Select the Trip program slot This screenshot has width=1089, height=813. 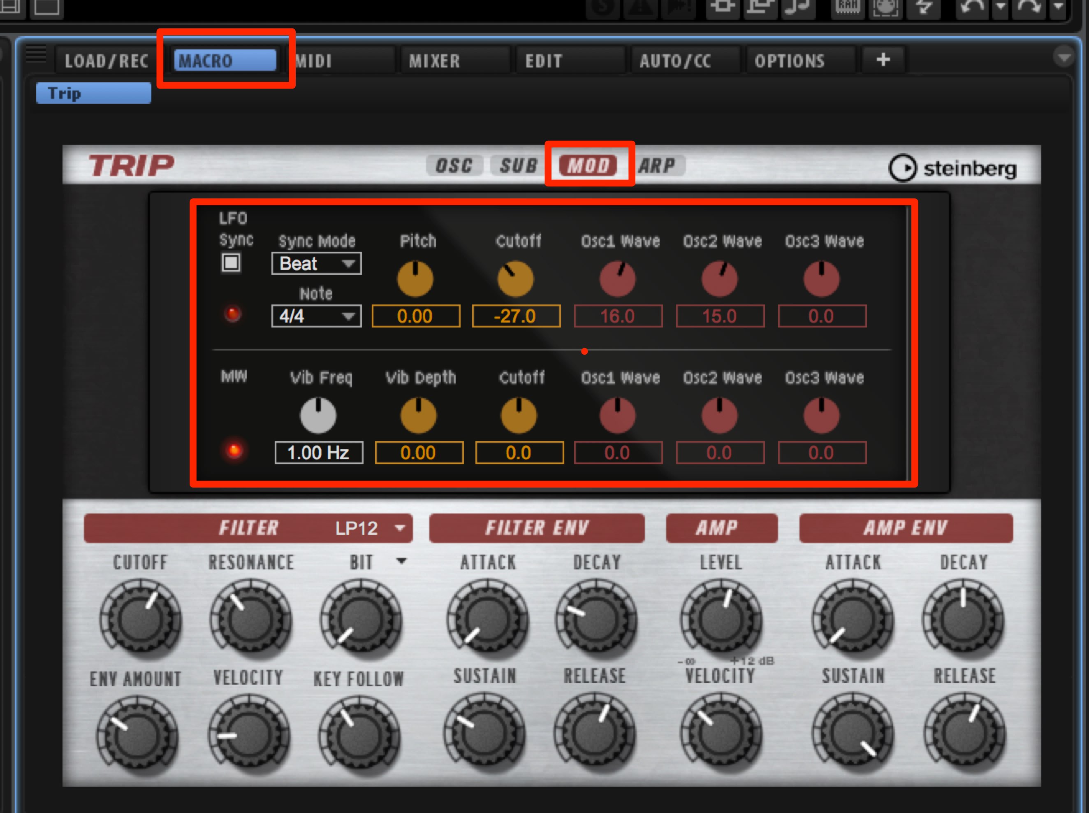[93, 93]
